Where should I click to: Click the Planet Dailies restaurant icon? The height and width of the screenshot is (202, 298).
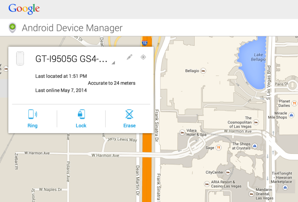(294, 103)
